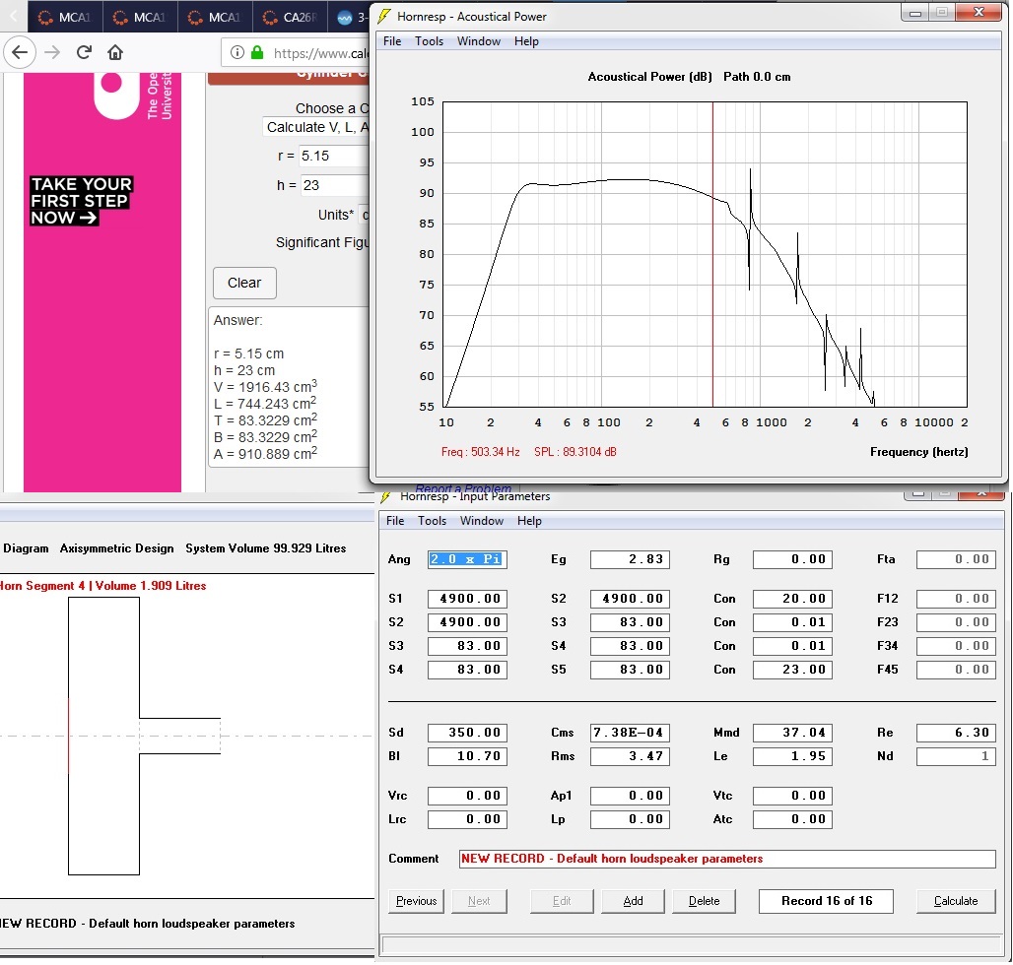Click the Mmd 37.04 input field

click(792, 734)
